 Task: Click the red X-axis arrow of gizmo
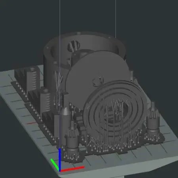(72, 169)
